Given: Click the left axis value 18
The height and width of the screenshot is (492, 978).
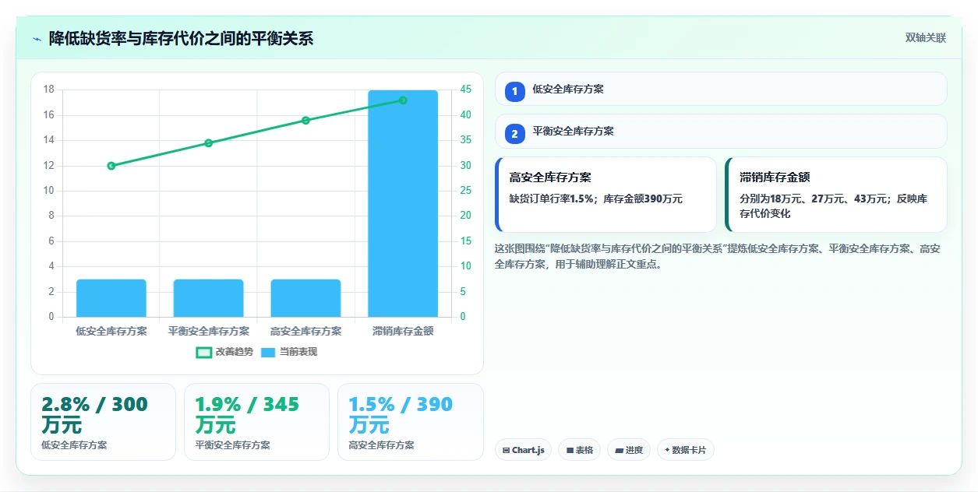Looking at the screenshot, I should pos(48,90).
